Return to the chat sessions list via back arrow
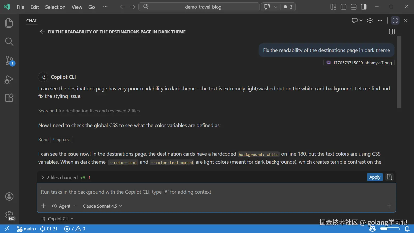The width and height of the screenshot is (414, 233). coord(42,32)
